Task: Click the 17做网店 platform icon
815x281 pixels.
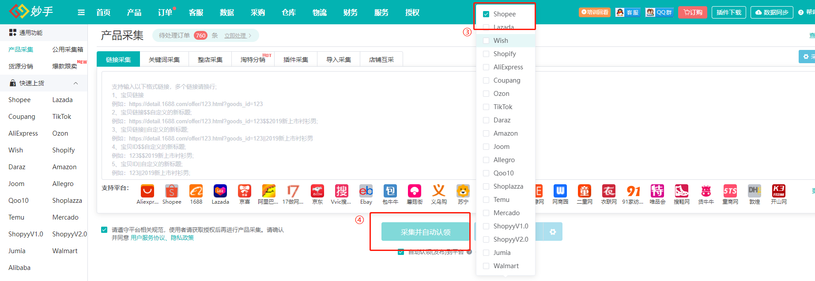Action: pos(293,191)
